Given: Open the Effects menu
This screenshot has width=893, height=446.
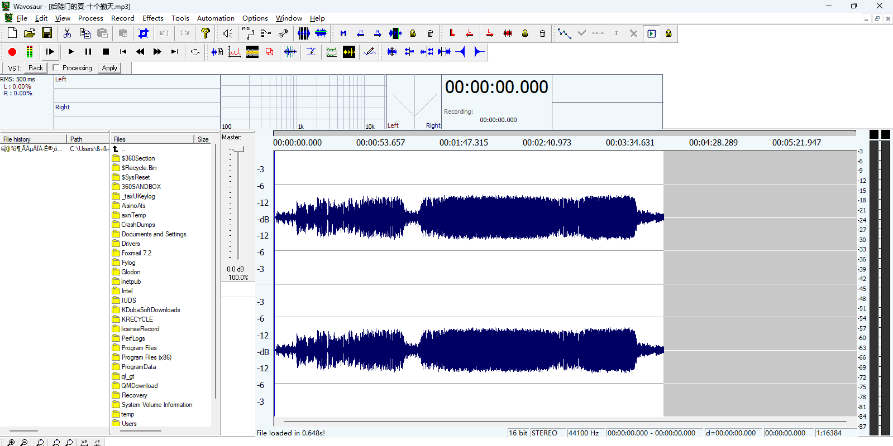Looking at the screenshot, I should coord(152,18).
